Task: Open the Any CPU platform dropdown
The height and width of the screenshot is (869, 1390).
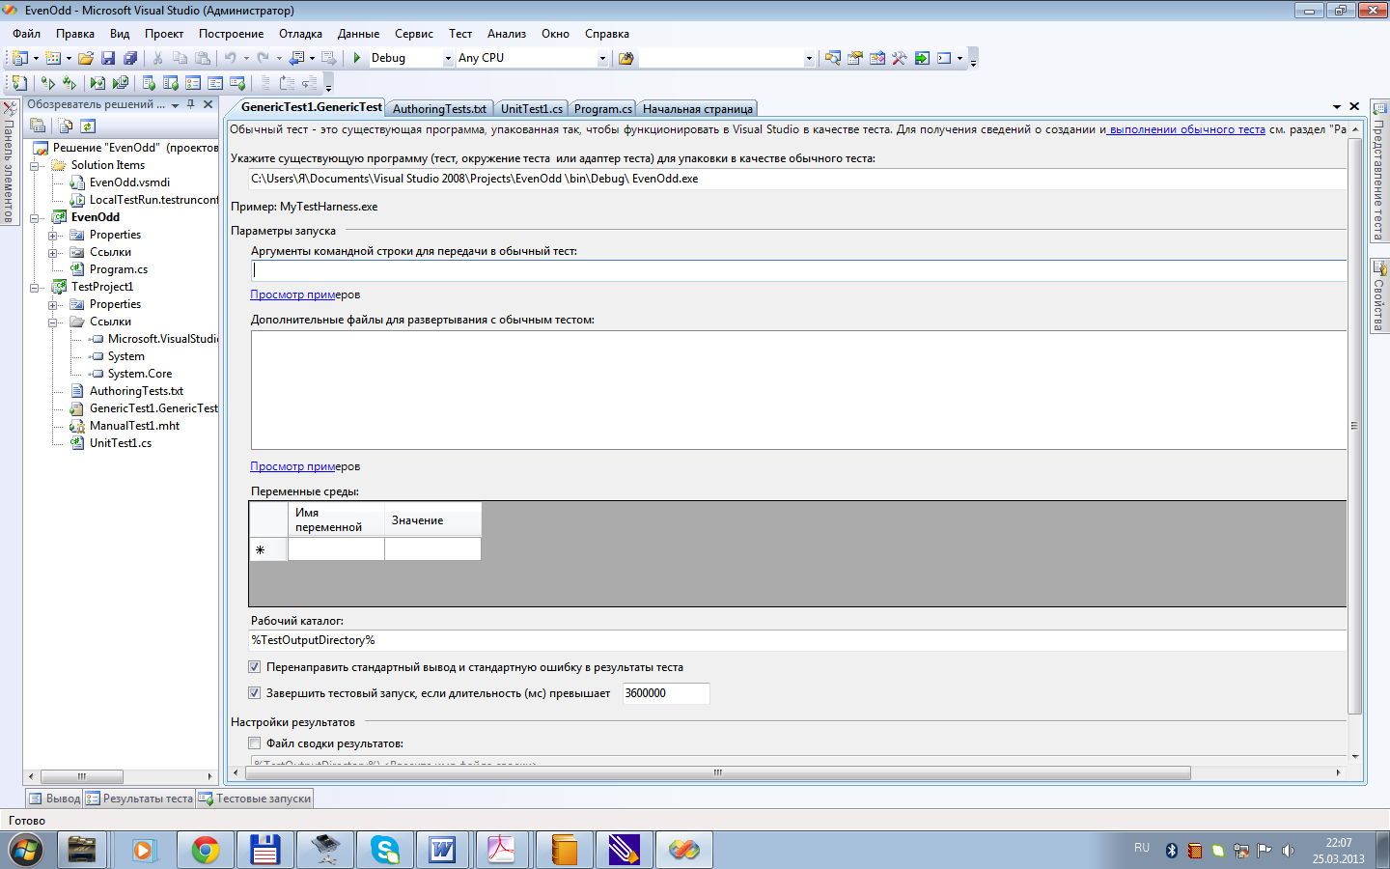Action: pyautogui.click(x=602, y=58)
